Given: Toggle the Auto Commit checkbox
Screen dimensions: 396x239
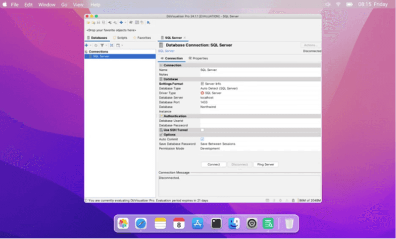Looking at the screenshot, I should [x=202, y=140].
